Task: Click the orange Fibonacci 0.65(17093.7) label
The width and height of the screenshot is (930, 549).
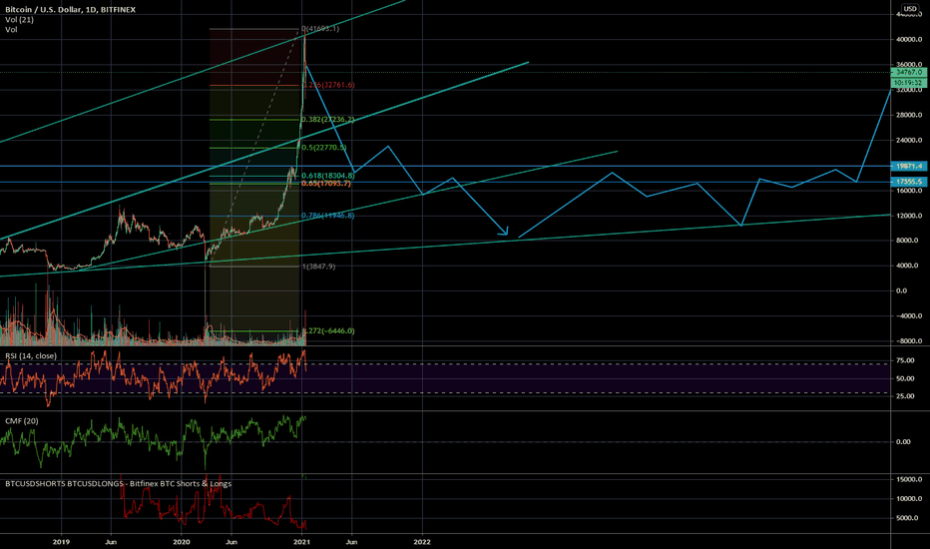Action: (326, 184)
